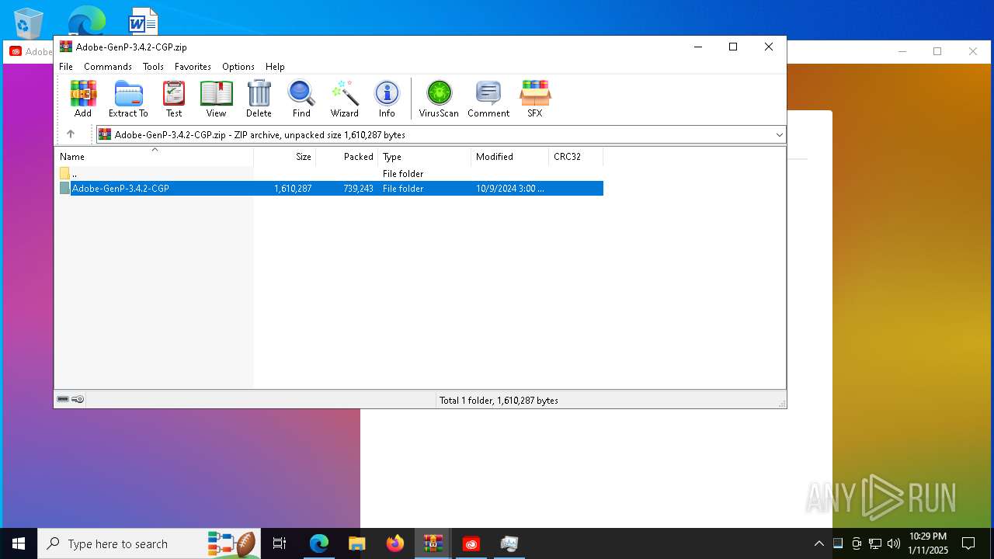Start VirusScan on the archive
Image resolution: width=994 pixels, height=559 pixels.
[439, 99]
